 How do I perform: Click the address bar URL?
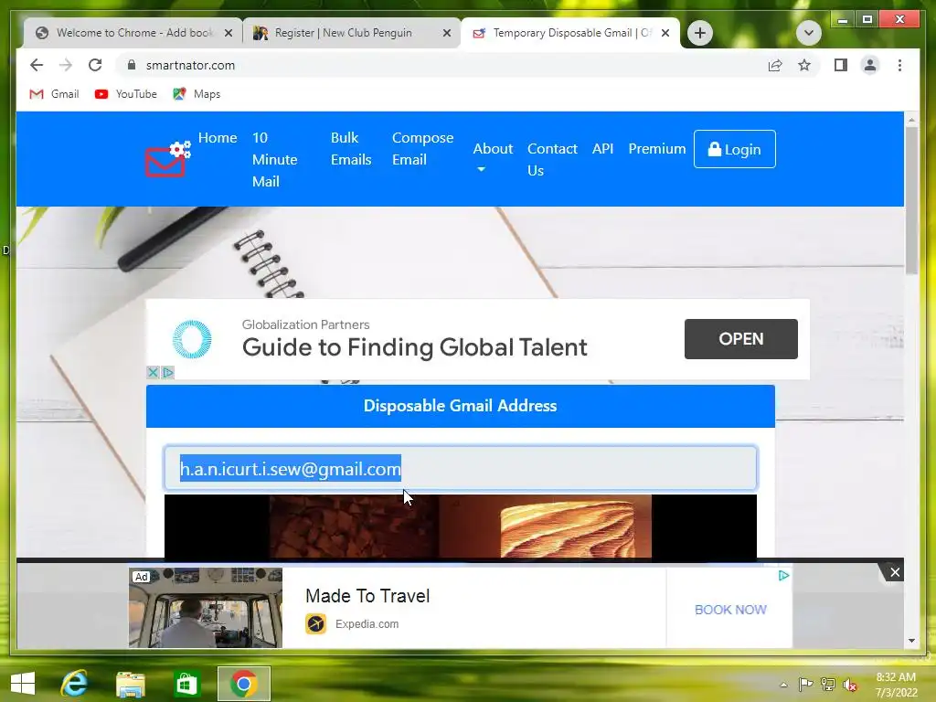pyautogui.click(x=190, y=65)
